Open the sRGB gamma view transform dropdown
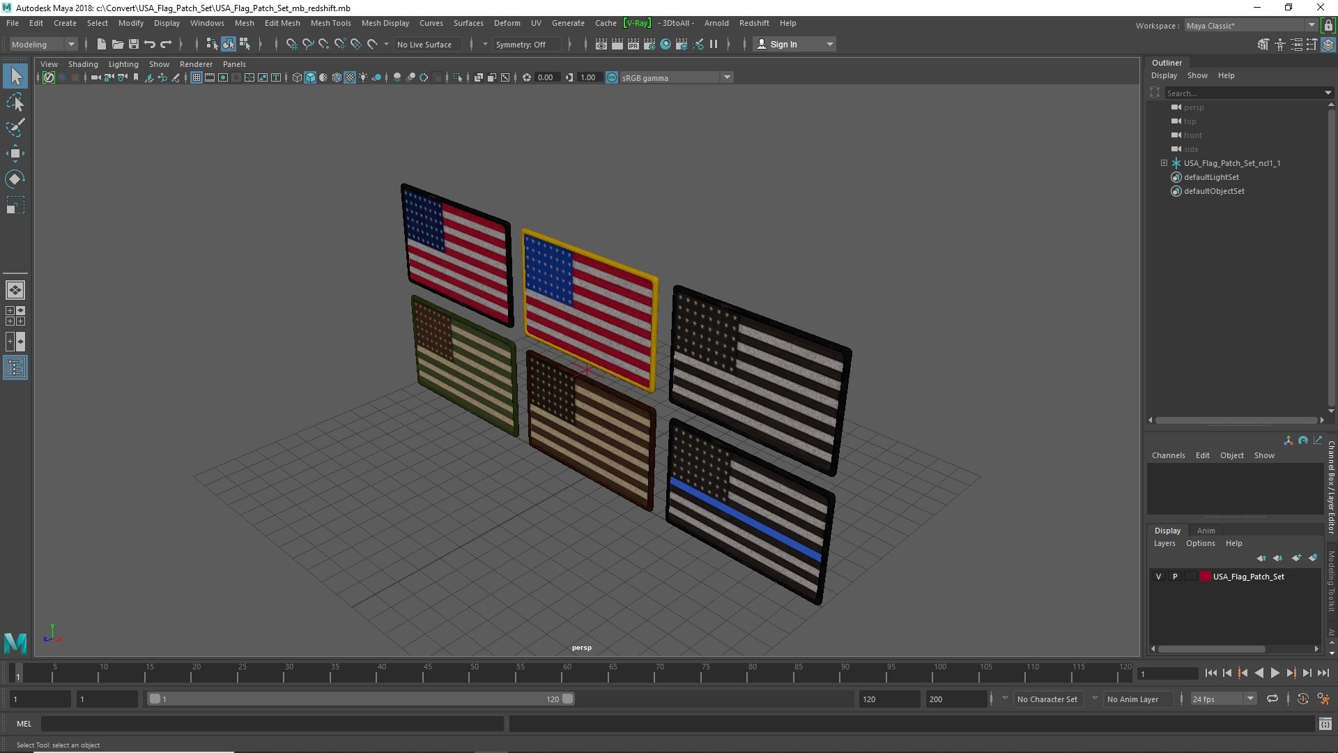The image size is (1338, 753). click(675, 77)
